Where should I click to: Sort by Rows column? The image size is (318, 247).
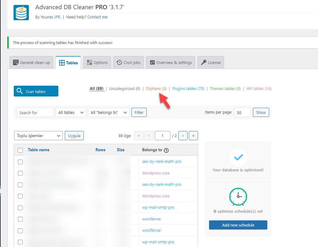pyautogui.click(x=100, y=150)
